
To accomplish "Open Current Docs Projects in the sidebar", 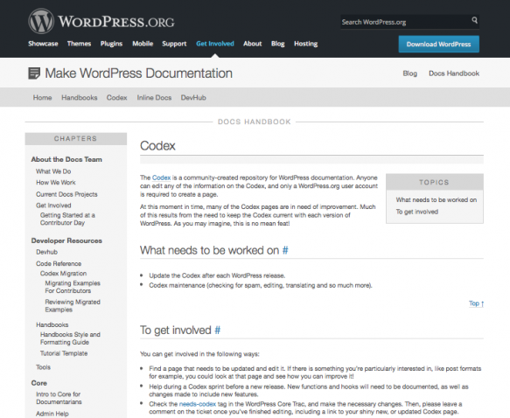I will 66,194.
